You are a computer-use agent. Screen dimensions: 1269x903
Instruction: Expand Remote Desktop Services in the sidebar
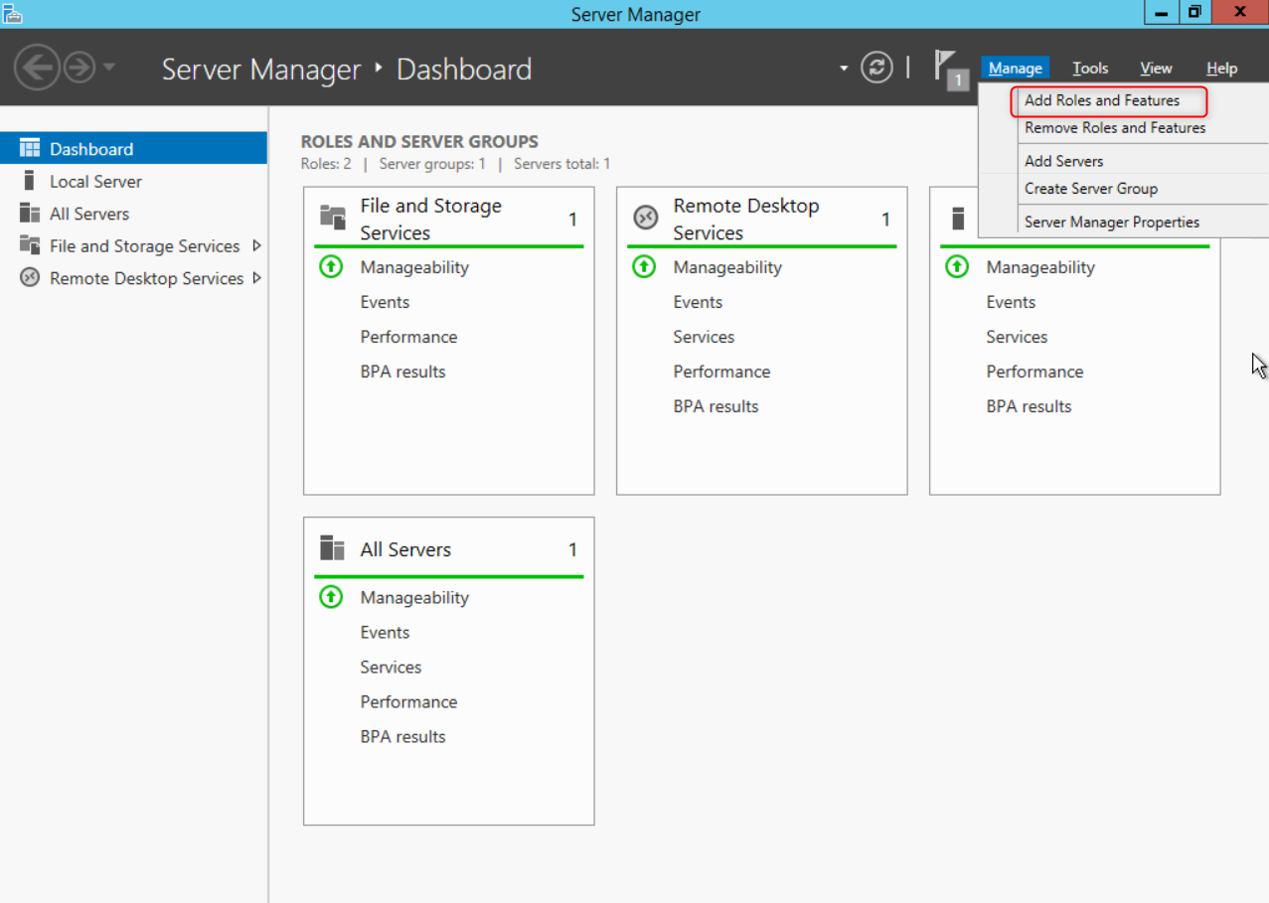[256, 278]
